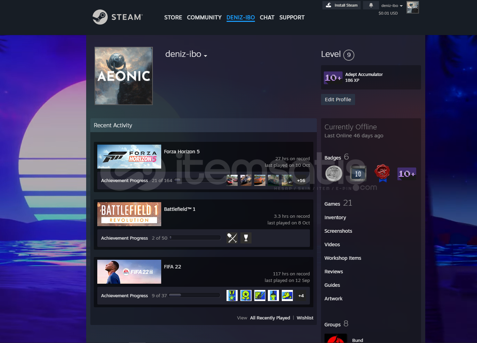Open second FIFA 22 achievement icon
This screenshot has width=477, height=343.
tap(246, 295)
